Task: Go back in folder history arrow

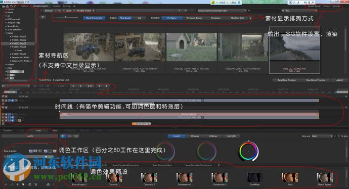Action: (x=180, y=11)
